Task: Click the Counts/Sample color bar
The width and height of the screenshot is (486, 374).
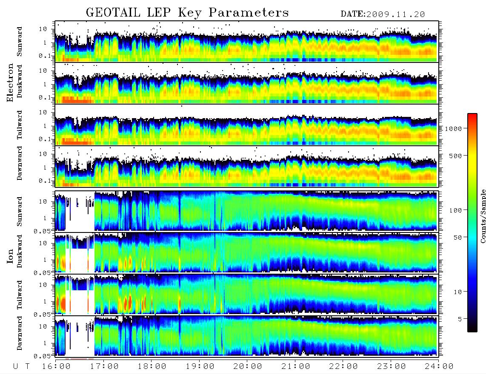Action: [472, 223]
